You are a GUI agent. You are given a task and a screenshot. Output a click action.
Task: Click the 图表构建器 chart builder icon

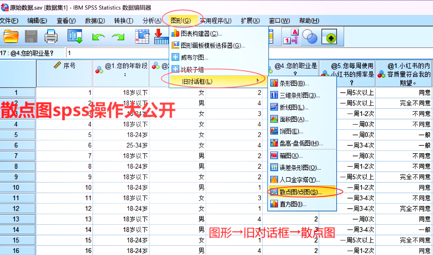[175, 33]
